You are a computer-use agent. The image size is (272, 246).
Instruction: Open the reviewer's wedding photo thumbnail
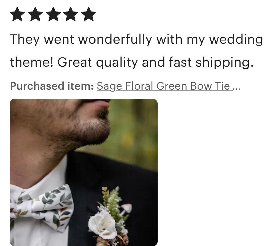coord(84,172)
